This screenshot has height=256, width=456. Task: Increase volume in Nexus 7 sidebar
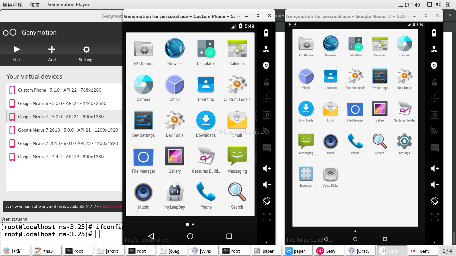pos(434,168)
